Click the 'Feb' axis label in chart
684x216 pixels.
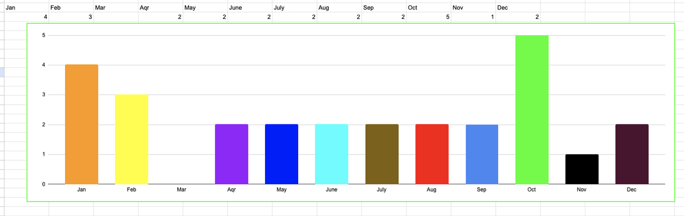coord(132,190)
